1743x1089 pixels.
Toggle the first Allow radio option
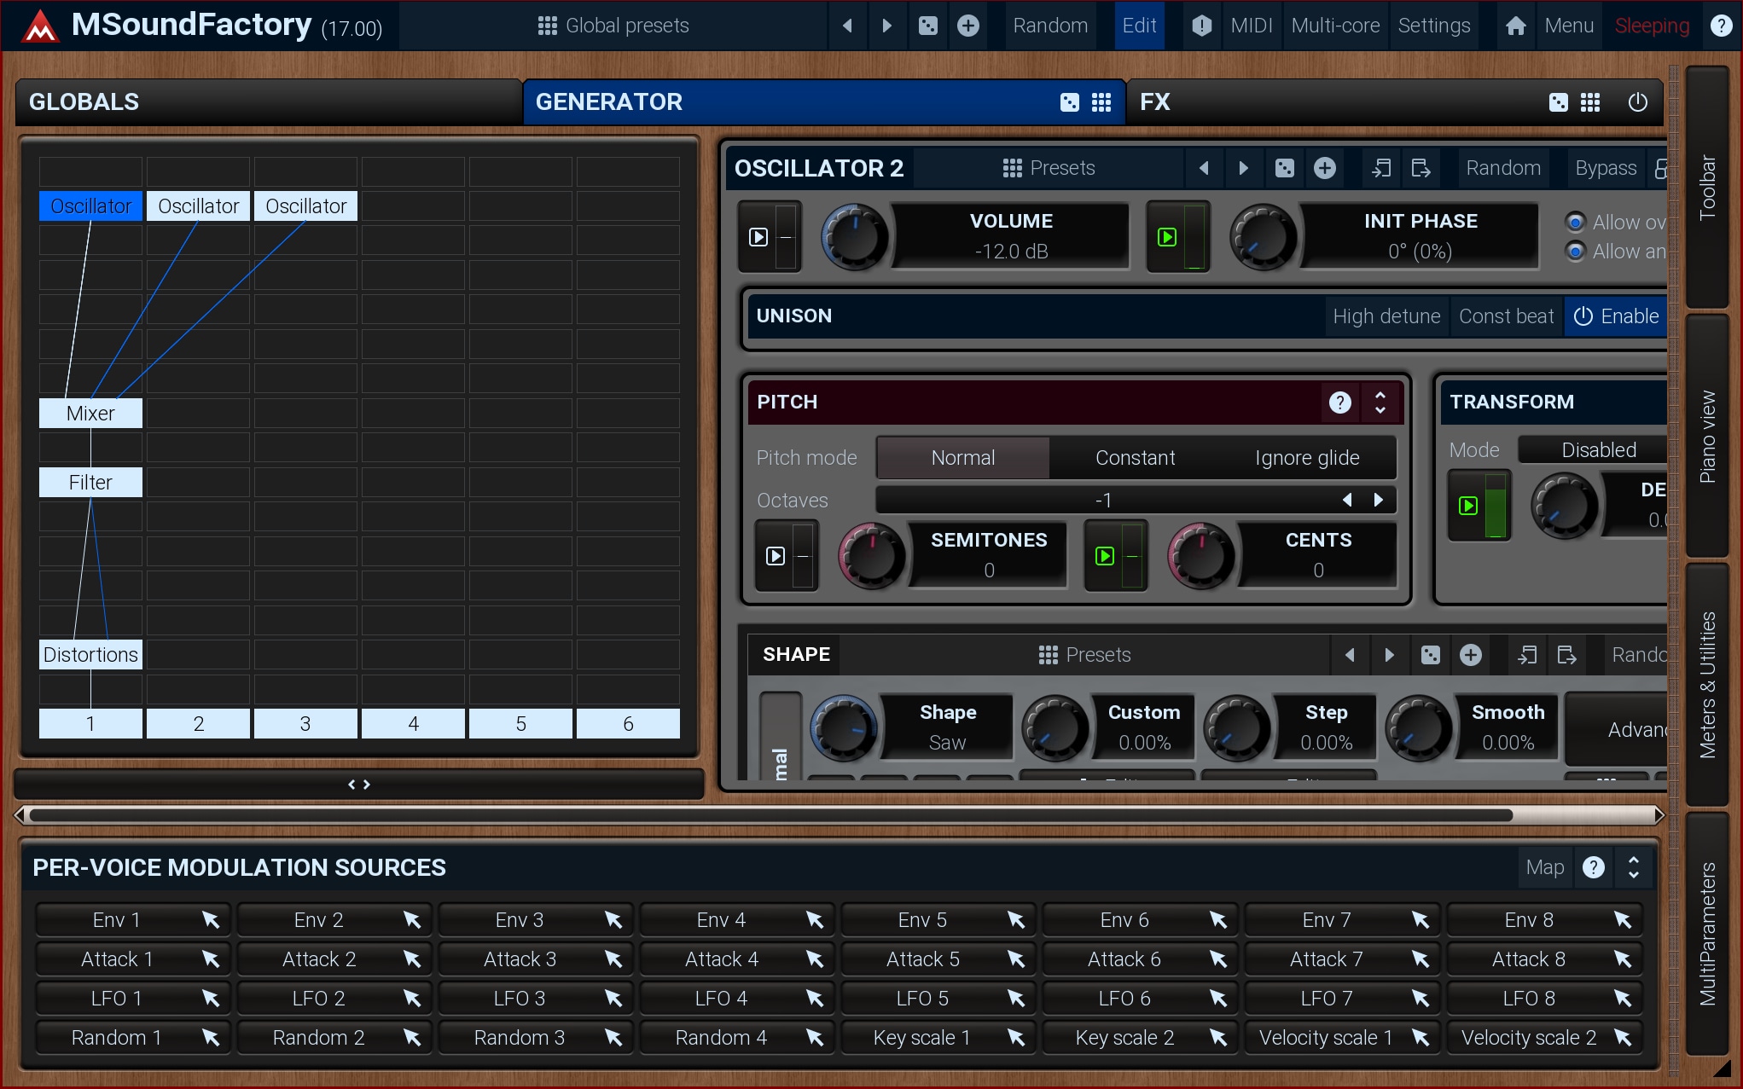pos(1576,223)
